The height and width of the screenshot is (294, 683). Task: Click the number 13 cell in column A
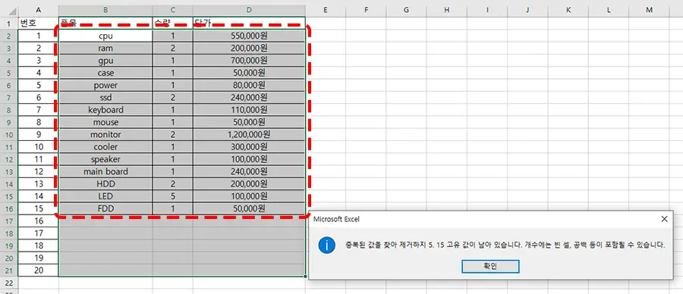tap(39, 184)
